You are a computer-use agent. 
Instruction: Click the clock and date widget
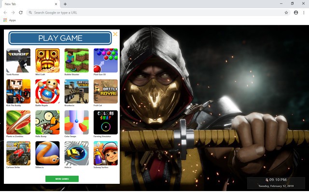click(276, 182)
